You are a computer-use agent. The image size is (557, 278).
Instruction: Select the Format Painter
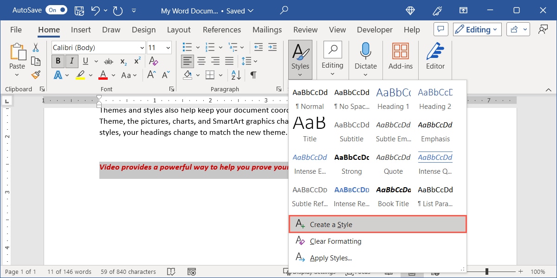[x=36, y=75]
